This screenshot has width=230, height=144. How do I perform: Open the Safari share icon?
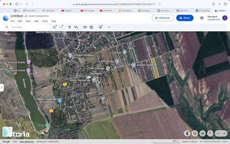pos(214,4)
